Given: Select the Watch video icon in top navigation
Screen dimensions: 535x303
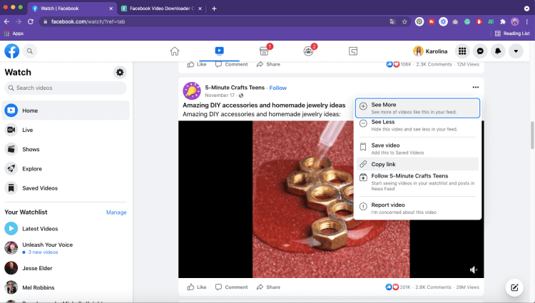Looking at the screenshot, I should 220,51.
